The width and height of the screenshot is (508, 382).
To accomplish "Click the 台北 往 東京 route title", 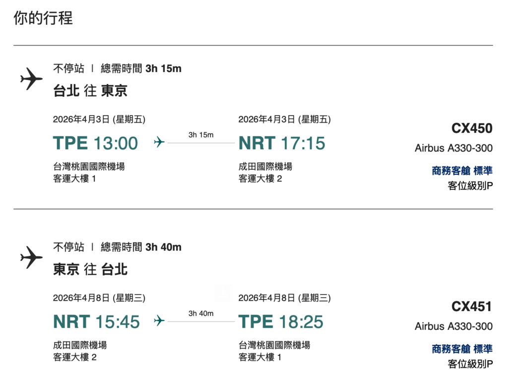I will (90, 90).
